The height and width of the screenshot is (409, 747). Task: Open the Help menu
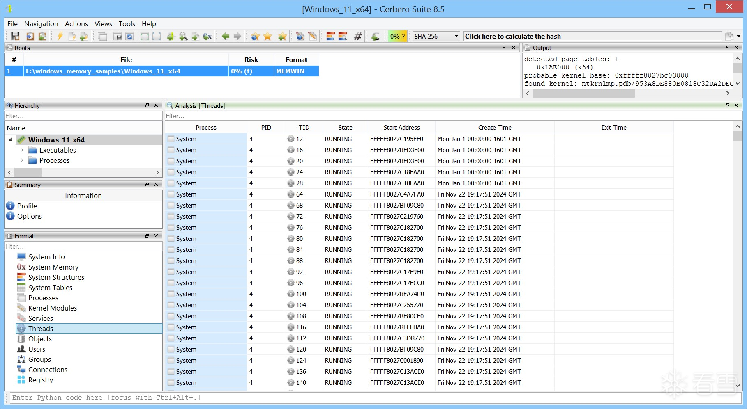[x=149, y=24]
